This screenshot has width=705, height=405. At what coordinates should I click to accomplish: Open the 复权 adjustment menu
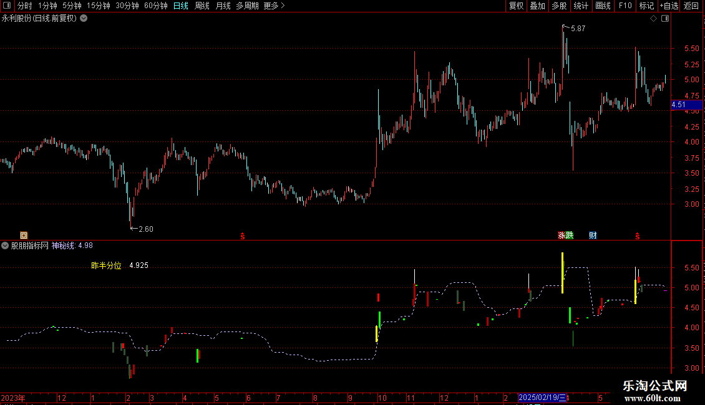tap(516, 6)
